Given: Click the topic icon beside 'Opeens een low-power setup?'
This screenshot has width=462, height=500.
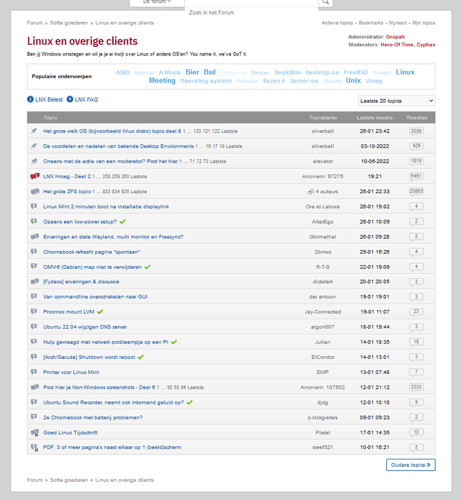Looking at the screenshot, I should coord(34,221).
